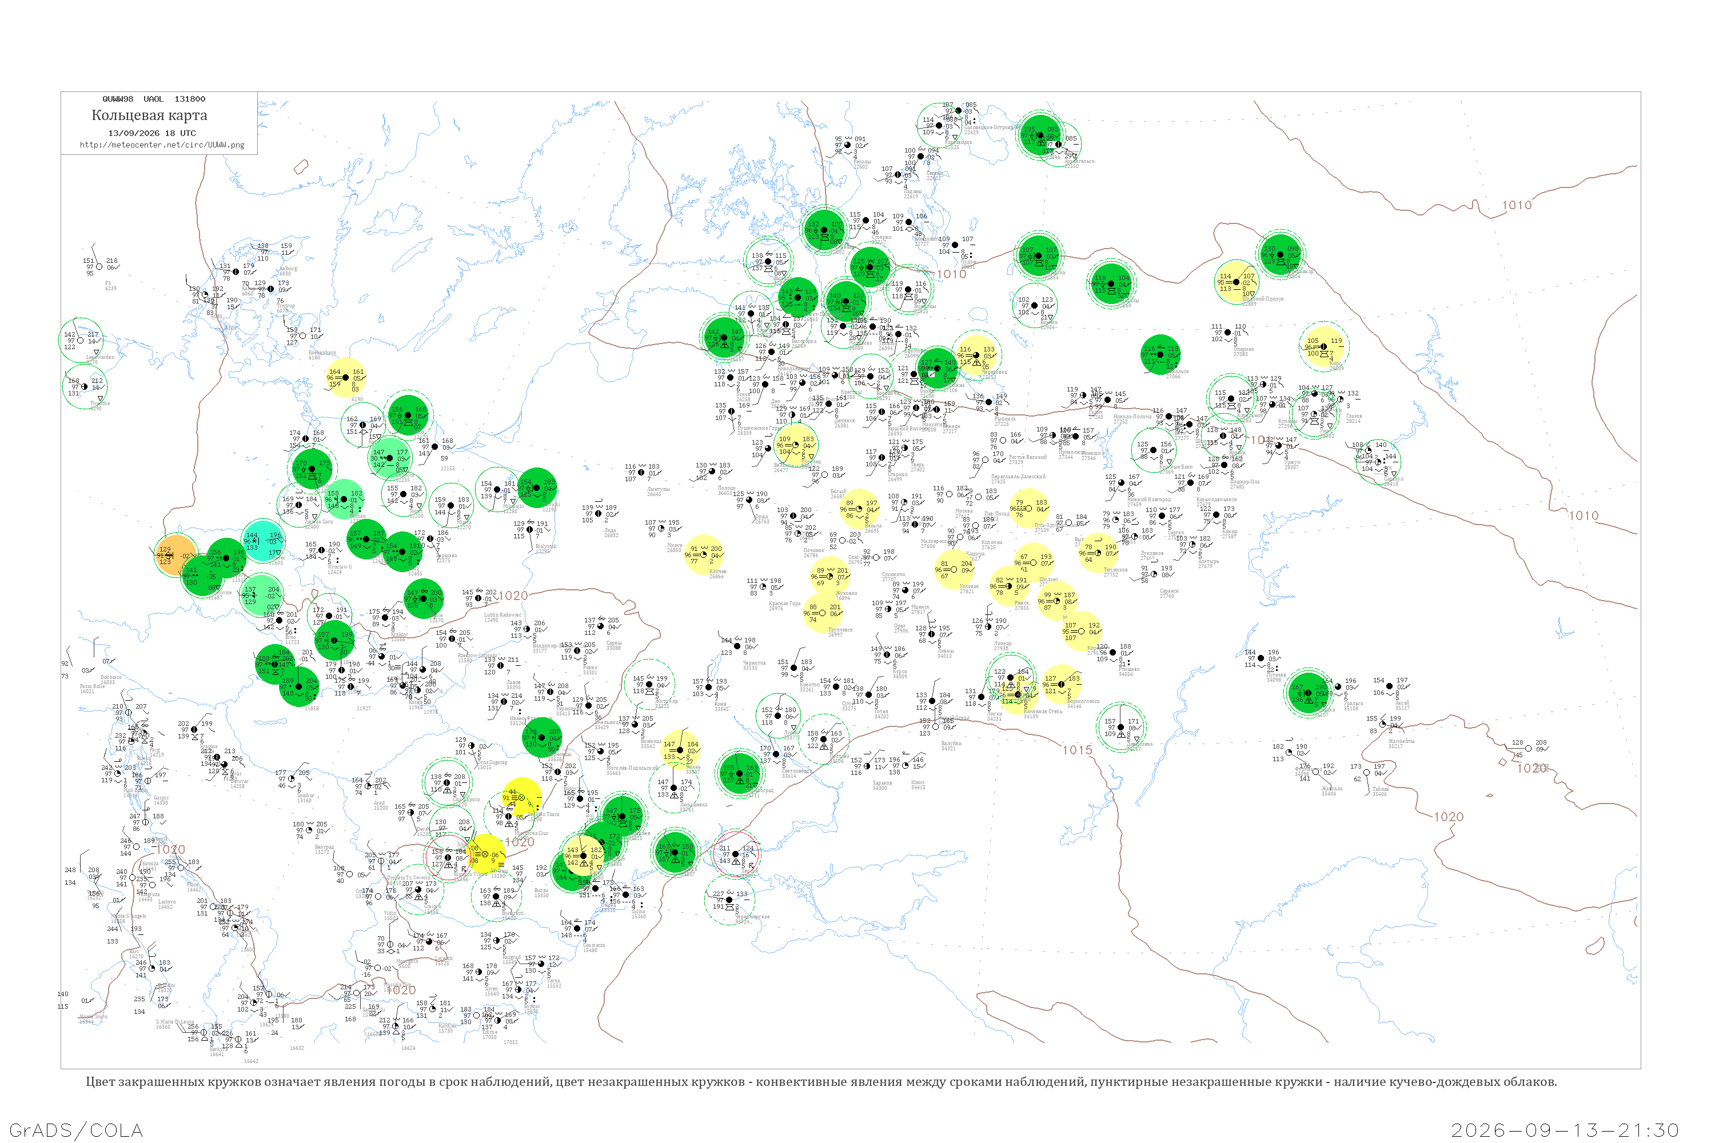
Task: Click the color legend caption below map
Action: click(x=821, y=1082)
